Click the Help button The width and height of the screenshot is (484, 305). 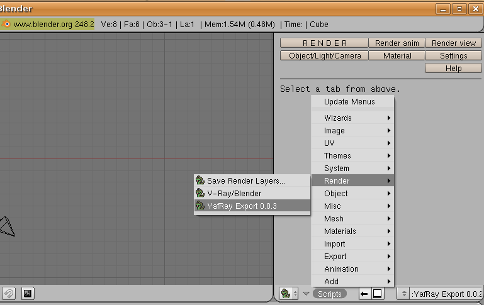[453, 68]
